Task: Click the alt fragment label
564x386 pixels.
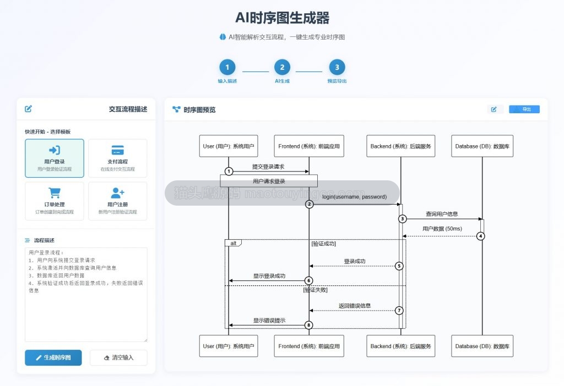Action: 233,243
